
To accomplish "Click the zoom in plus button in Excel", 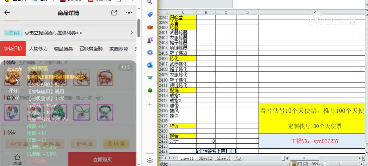I will [361, 164].
